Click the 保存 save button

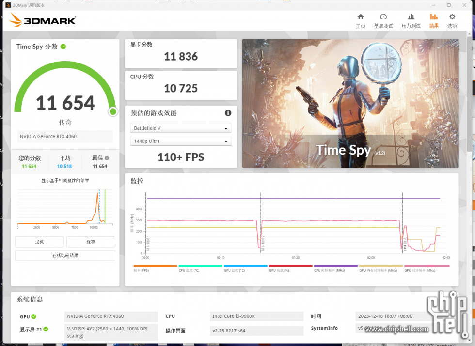[x=91, y=242]
